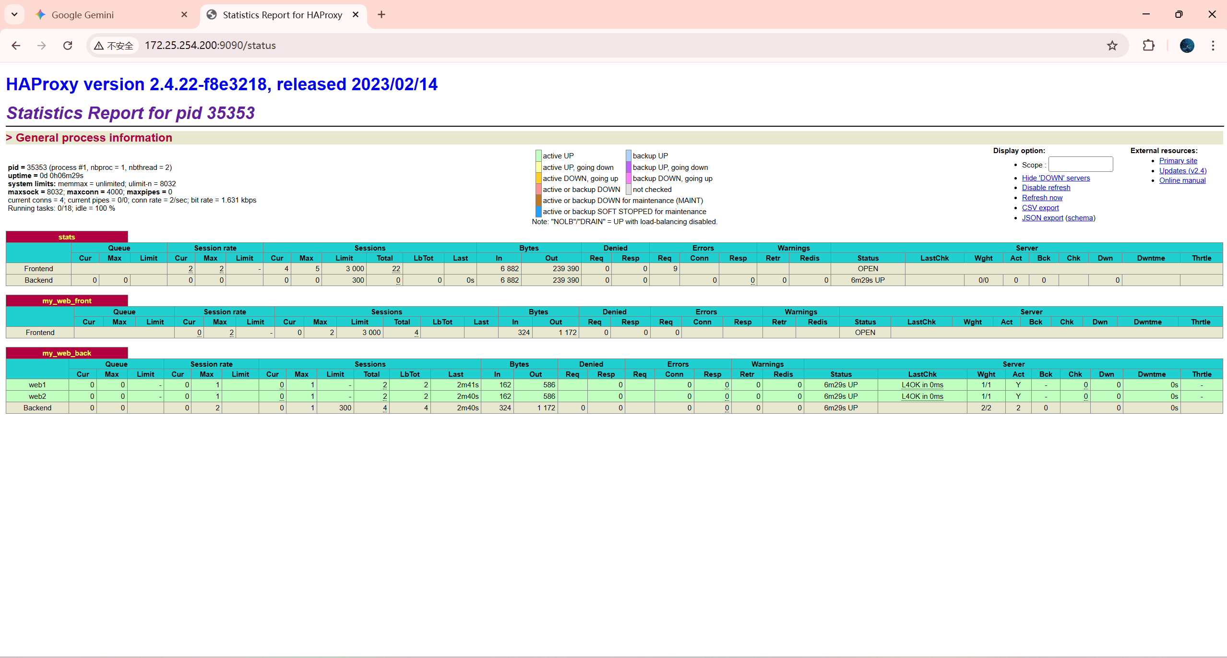Switch to the Google Gemini tab
The height and width of the screenshot is (658, 1227).
(x=83, y=15)
